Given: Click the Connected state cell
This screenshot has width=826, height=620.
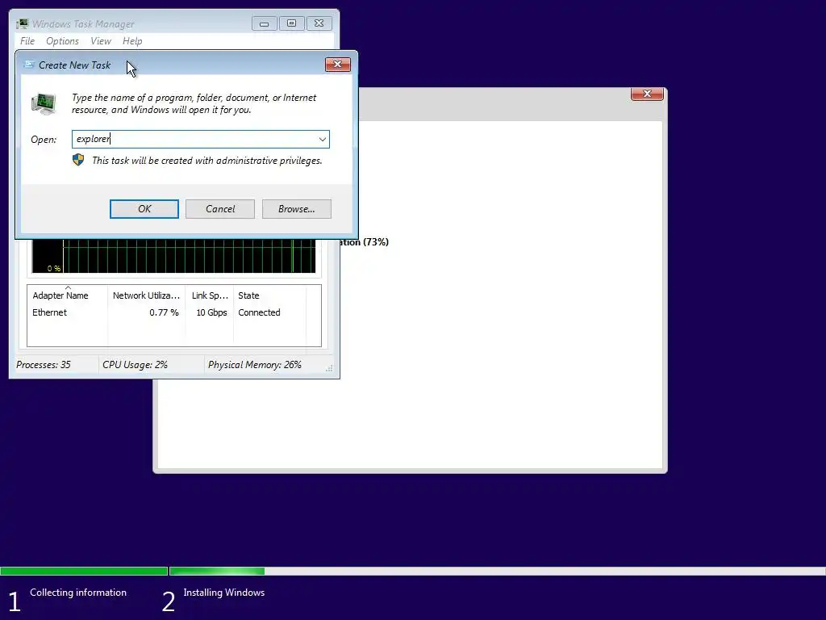Looking at the screenshot, I should [259, 312].
